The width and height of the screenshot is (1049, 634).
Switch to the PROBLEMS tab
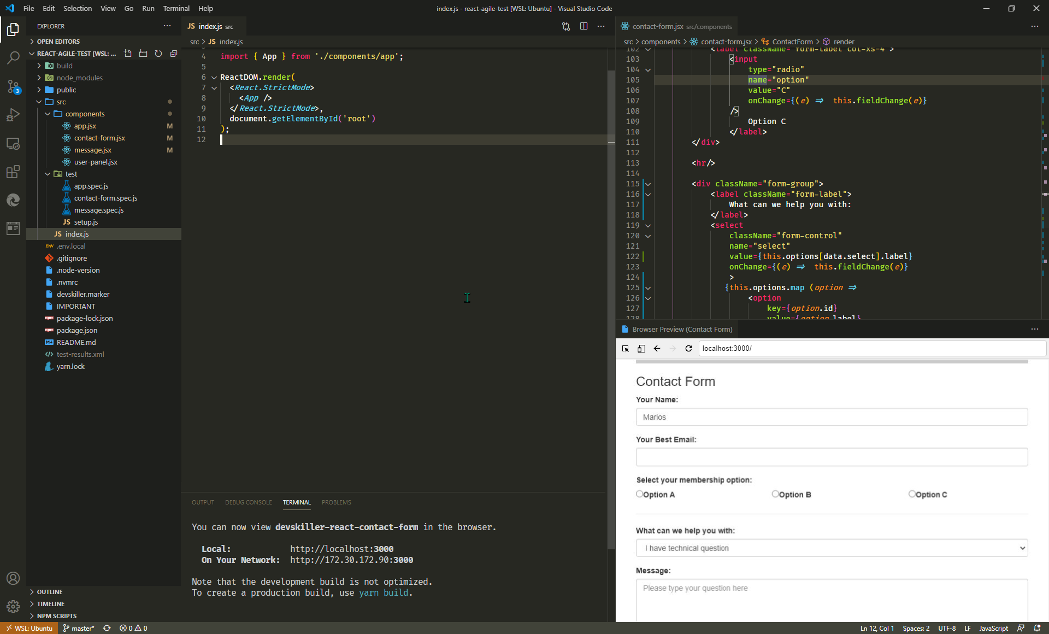pyautogui.click(x=335, y=502)
